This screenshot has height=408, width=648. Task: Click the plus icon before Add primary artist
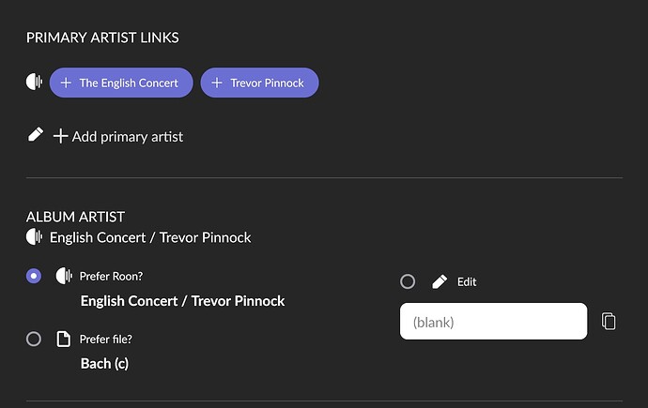60,136
